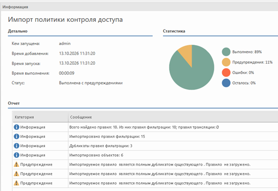This screenshot has height=191, width=278.
Task: Click info icon on 'Дубликаты правил фильтрации' row
Action: (16, 146)
